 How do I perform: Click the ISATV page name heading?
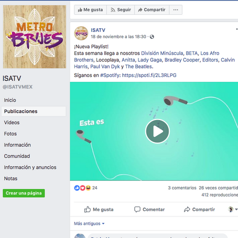point(12,79)
